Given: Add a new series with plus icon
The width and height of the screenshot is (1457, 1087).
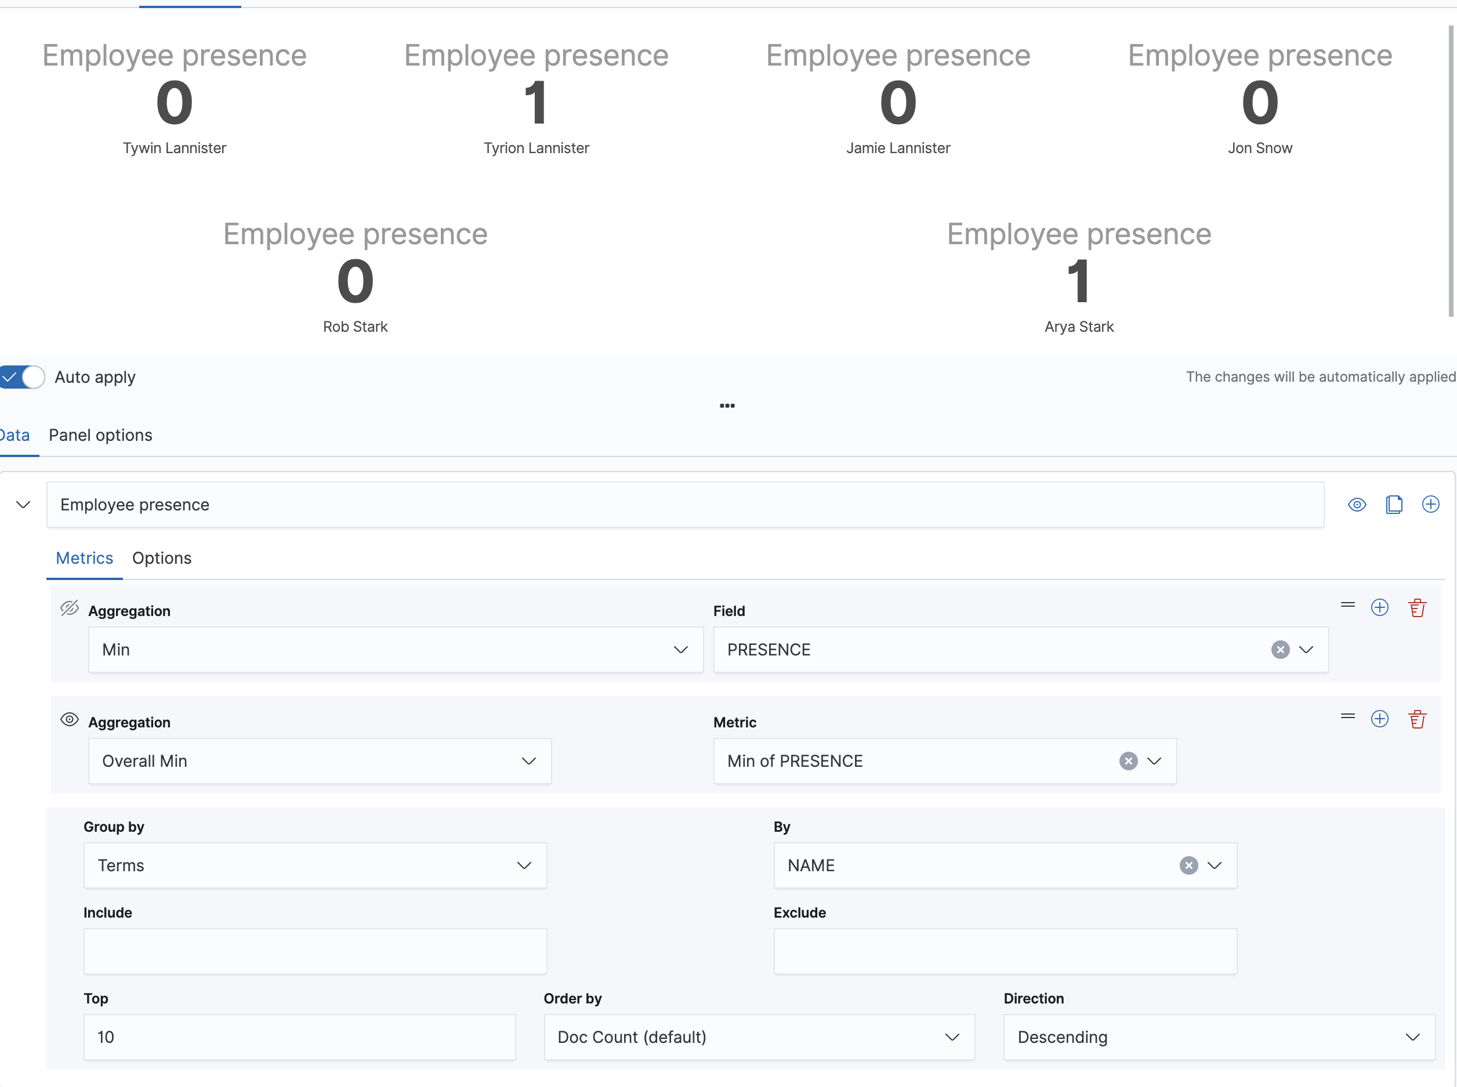Looking at the screenshot, I should coord(1431,505).
